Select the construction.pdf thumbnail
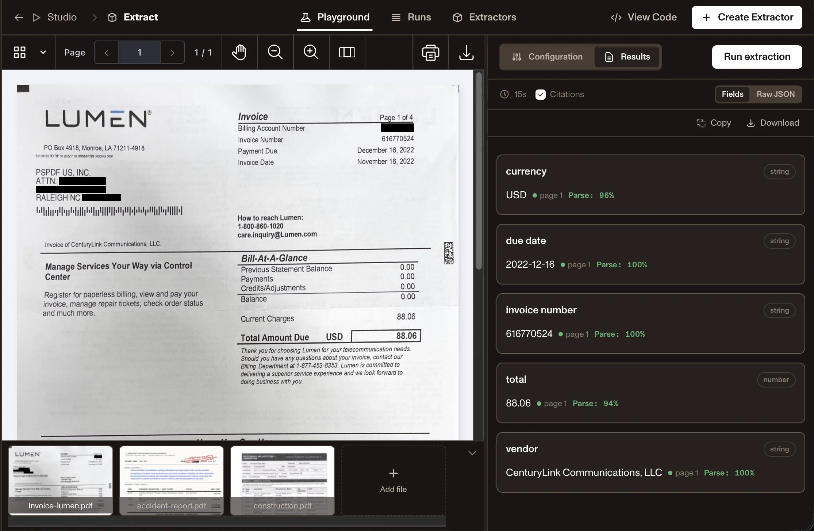Viewport: 814px width, 531px height. pyautogui.click(x=283, y=480)
